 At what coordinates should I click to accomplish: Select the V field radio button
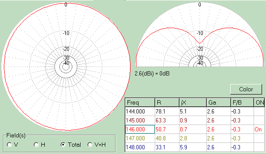tap(9, 145)
